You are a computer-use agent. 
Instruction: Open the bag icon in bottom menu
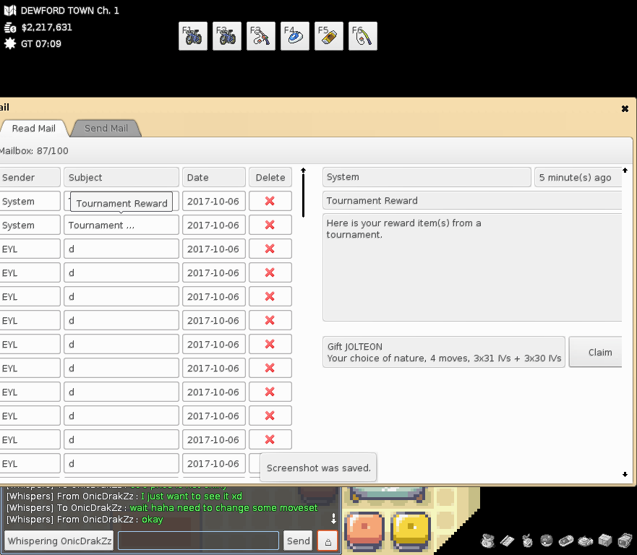[x=487, y=541]
